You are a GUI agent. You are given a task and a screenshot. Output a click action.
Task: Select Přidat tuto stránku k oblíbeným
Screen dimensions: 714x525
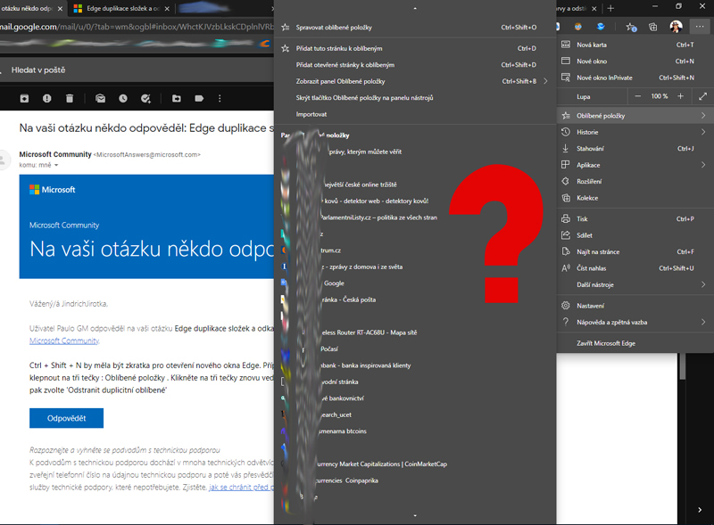[x=414, y=48]
